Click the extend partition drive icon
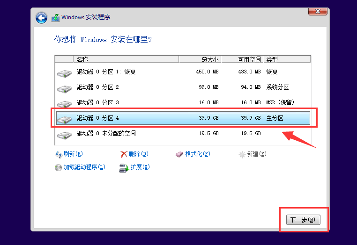357x245 pixels. 124,168
